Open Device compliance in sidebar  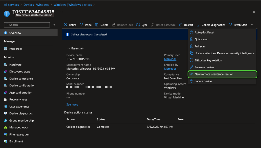(x=21, y=79)
